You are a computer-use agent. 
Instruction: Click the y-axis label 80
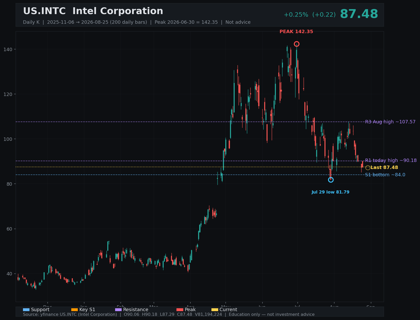pyautogui.click(x=10, y=184)
